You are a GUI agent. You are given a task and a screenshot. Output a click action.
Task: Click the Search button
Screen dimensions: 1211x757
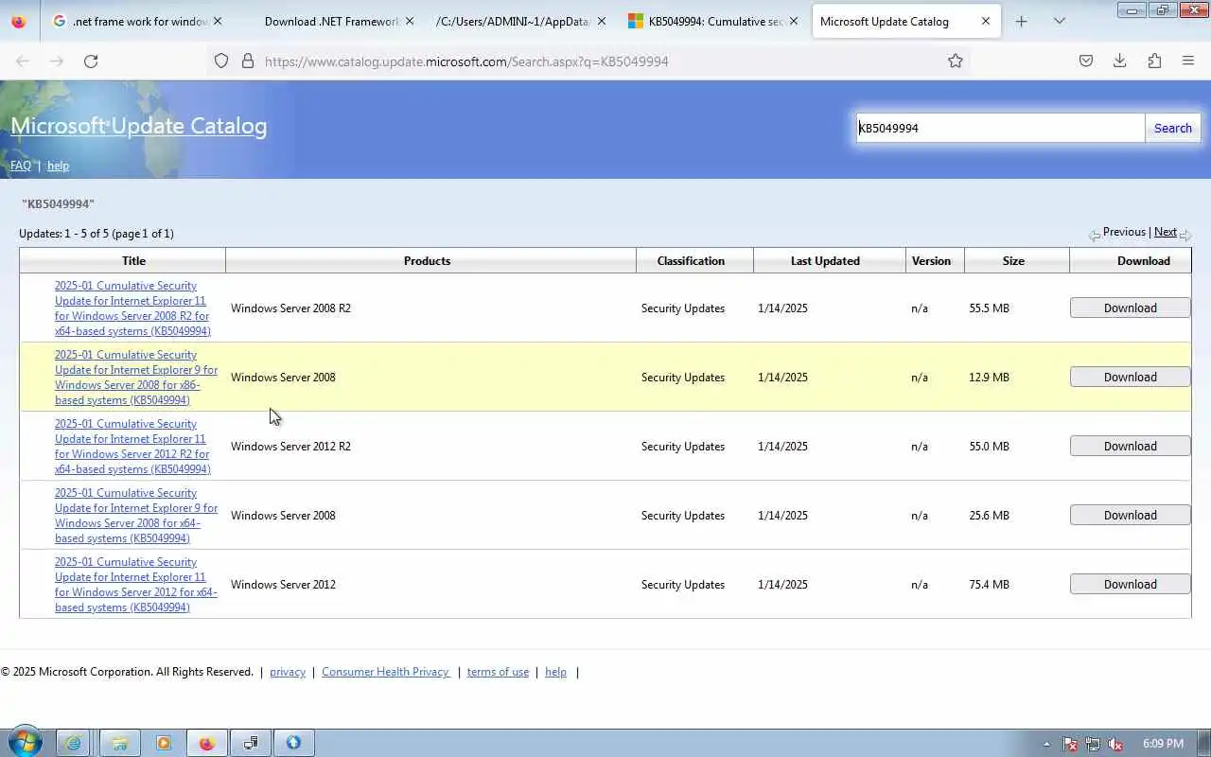click(1173, 128)
